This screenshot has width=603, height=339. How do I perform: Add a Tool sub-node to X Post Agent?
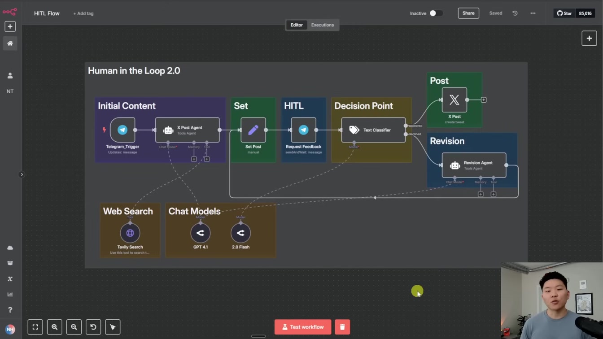tap(207, 159)
